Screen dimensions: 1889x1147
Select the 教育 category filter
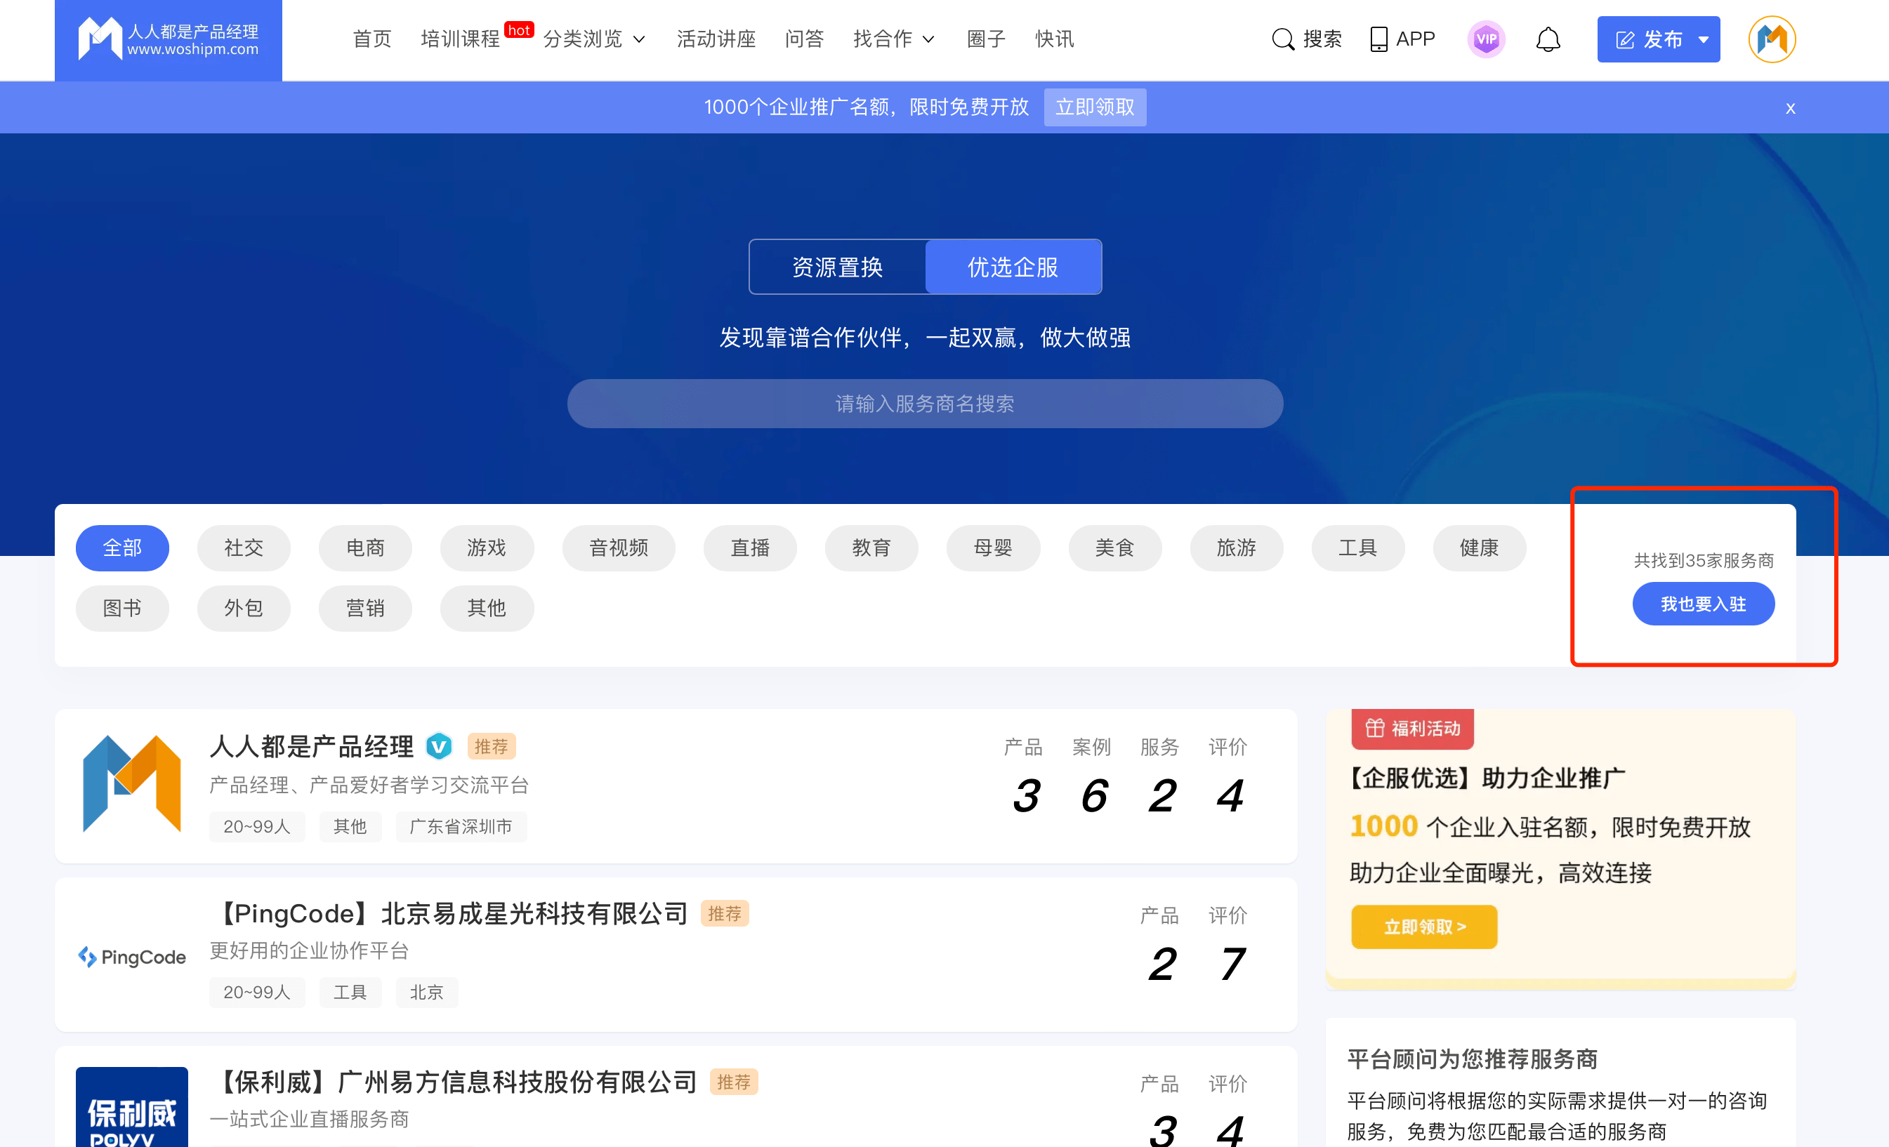click(x=871, y=548)
